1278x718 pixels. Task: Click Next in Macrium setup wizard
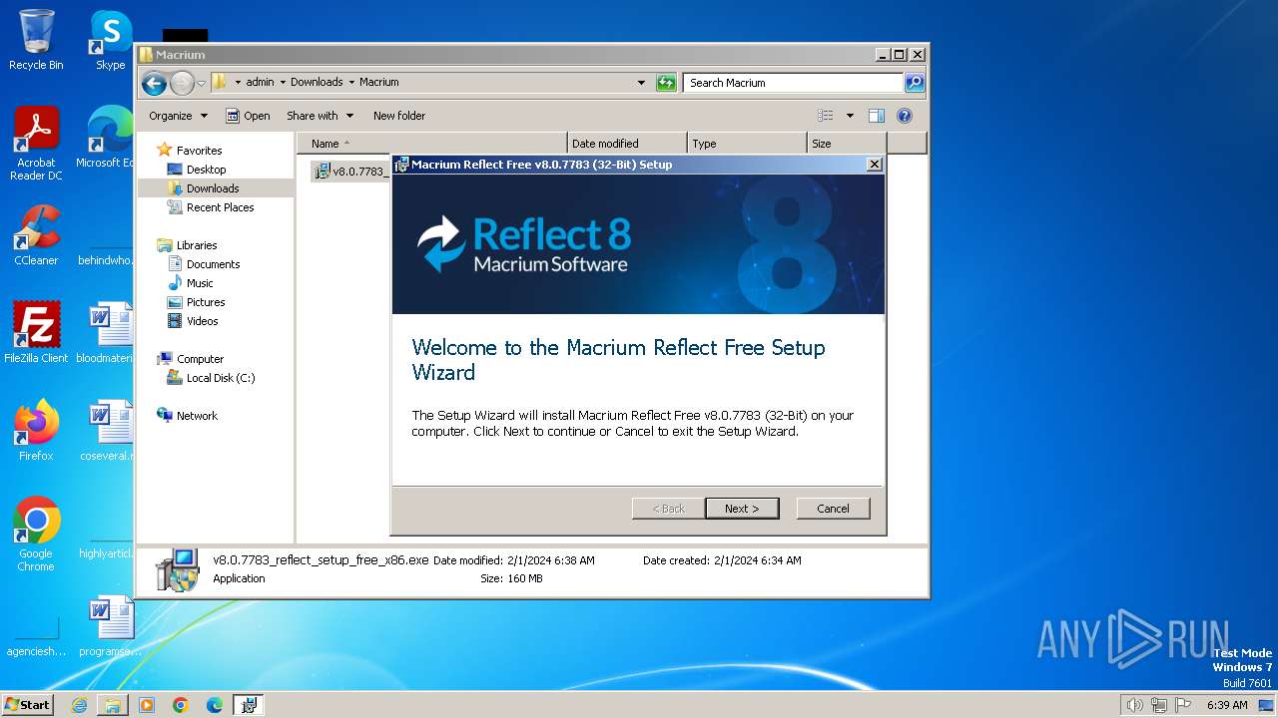(742, 509)
